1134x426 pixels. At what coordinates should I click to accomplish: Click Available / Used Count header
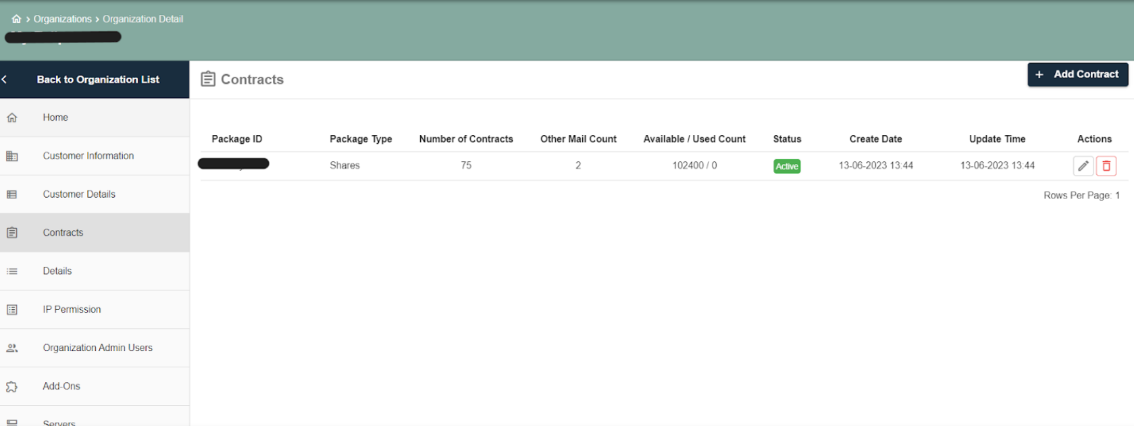pos(694,139)
